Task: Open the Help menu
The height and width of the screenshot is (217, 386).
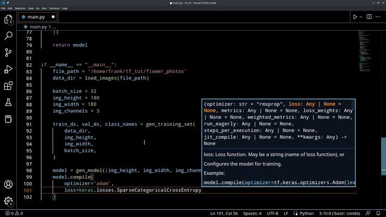Action: coord(65,8)
